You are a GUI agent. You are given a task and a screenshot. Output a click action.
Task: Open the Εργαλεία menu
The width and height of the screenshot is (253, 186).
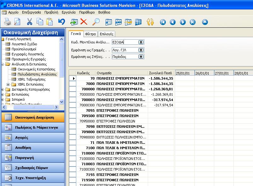pos(69,12)
